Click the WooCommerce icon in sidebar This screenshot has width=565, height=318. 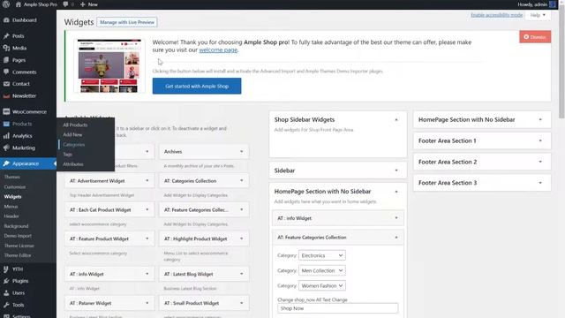(x=6, y=112)
